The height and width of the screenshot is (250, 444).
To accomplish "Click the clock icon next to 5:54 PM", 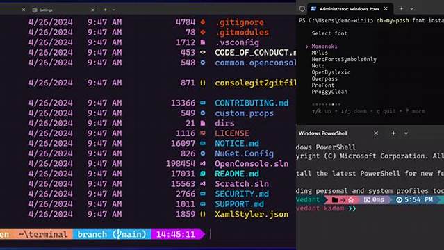I will pos(399,200).
